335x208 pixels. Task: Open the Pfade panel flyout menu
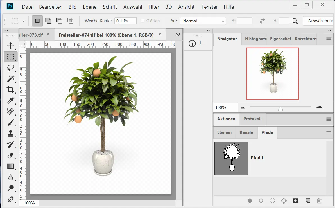point(328,132)
